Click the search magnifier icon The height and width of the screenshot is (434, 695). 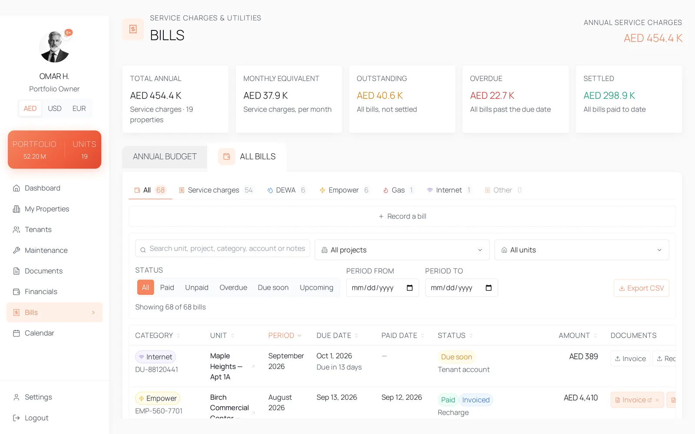click(x=143, y=250)
